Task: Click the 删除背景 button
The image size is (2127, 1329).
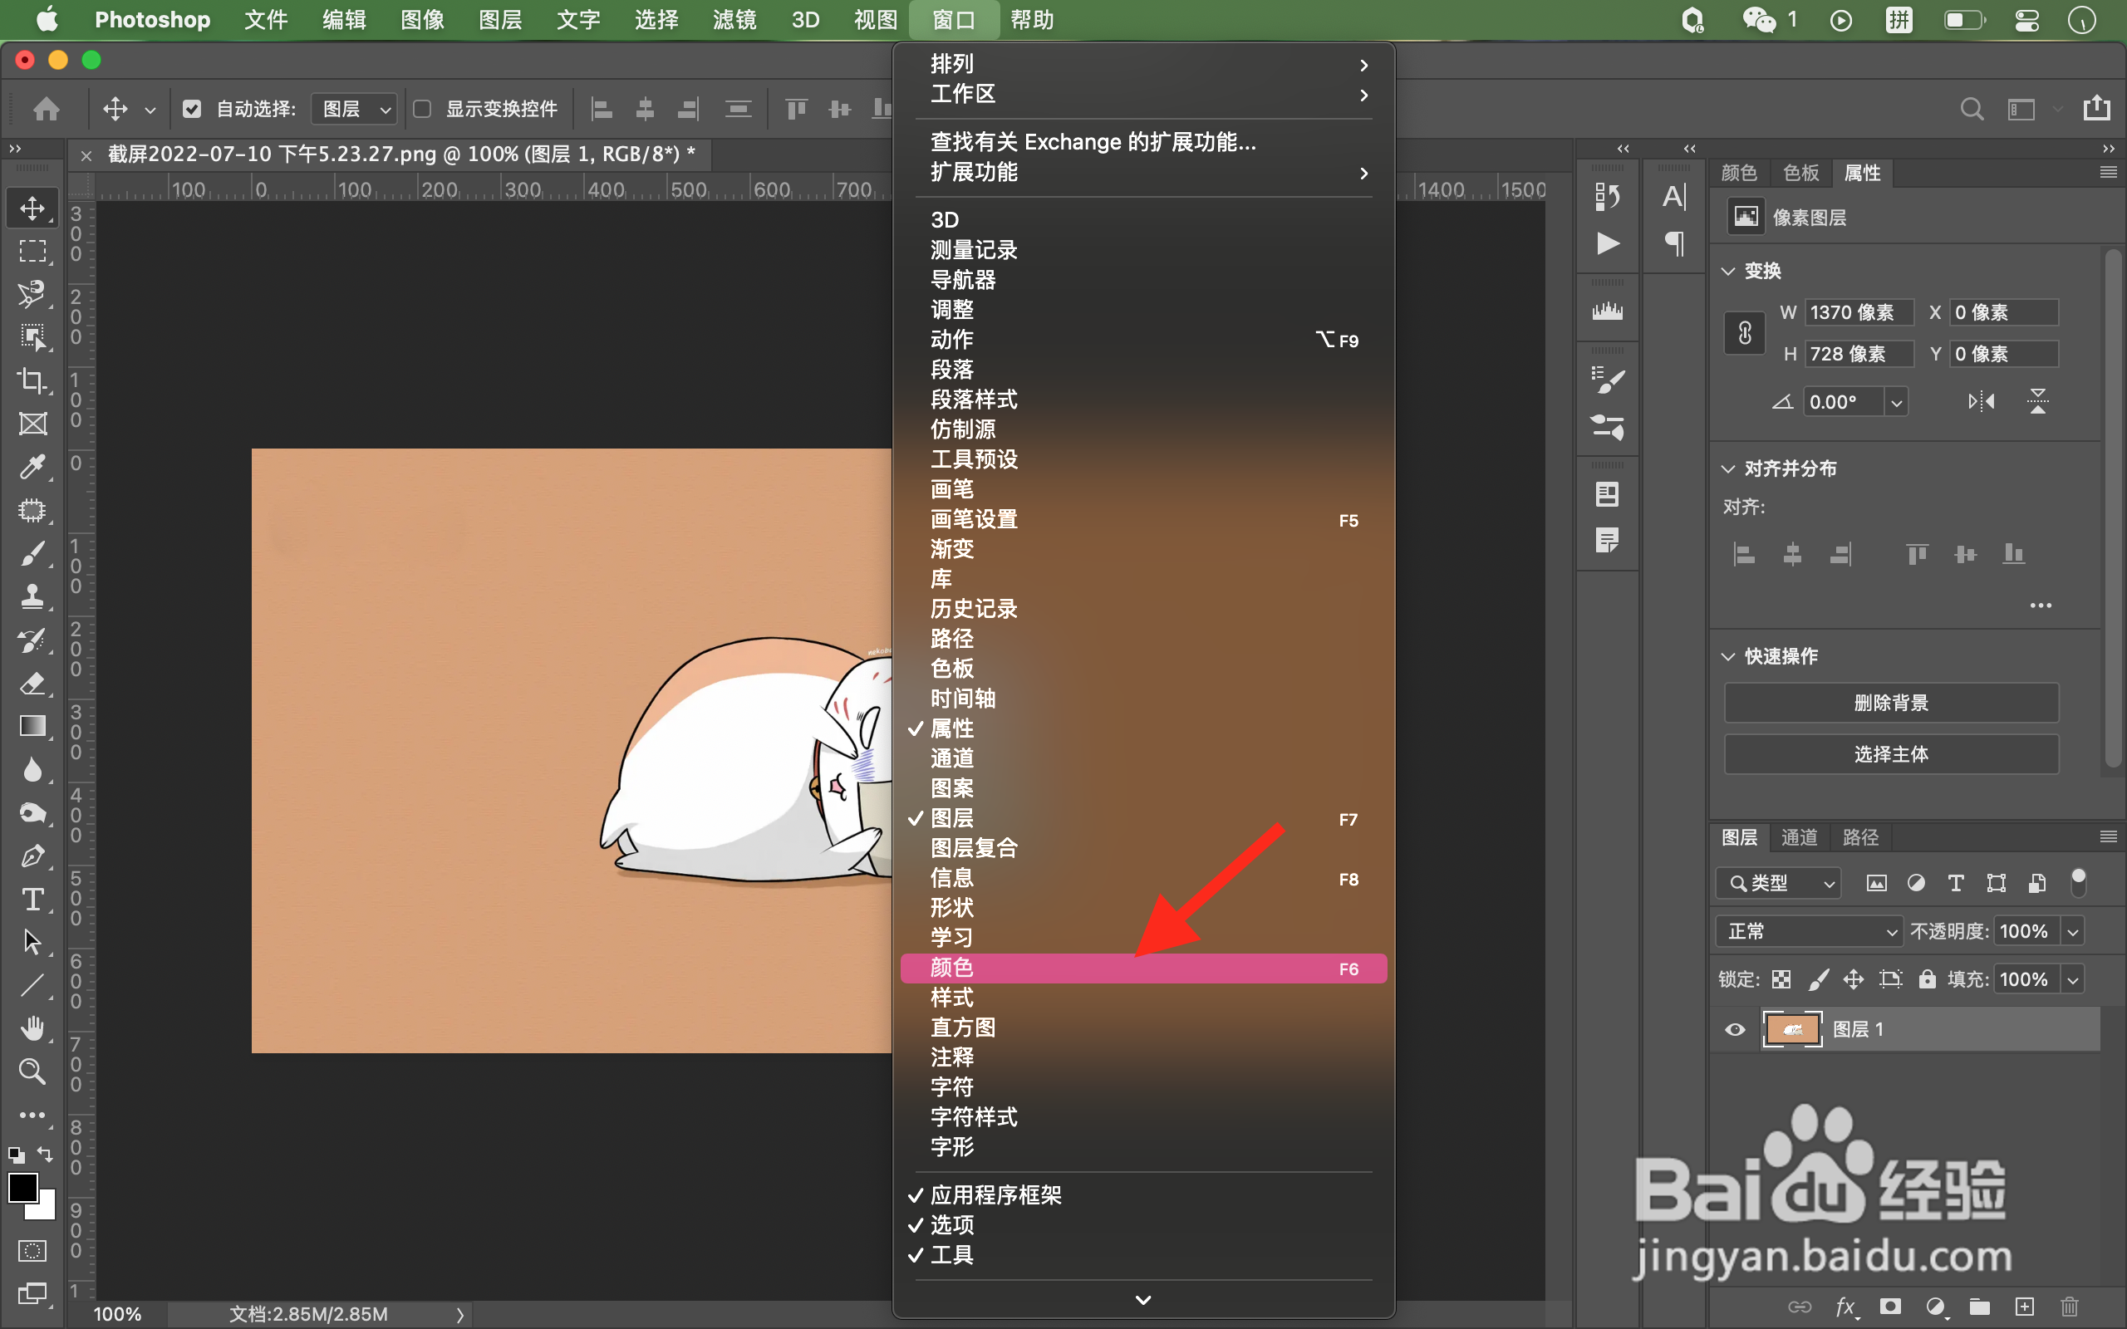Action: [x=1890, y=703]
